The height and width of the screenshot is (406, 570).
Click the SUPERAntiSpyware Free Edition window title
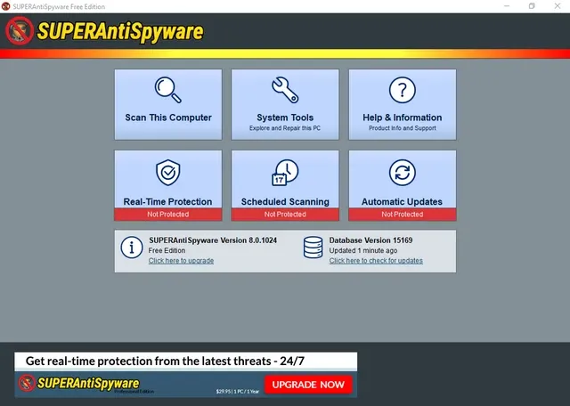coord(59,6)
